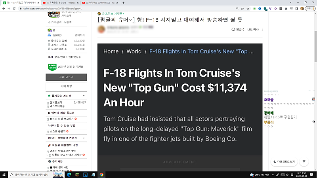Open the clock and date in taskbar

pos(302,175)
